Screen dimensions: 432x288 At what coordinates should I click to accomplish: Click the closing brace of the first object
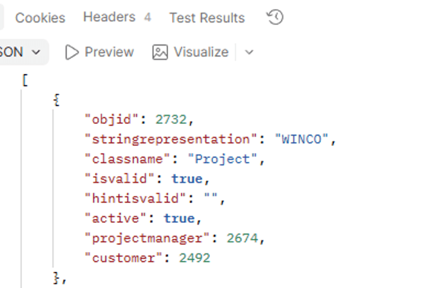pos(56,278)
